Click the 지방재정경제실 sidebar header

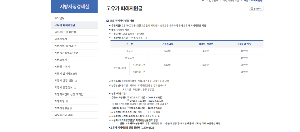tap(74, 6)
